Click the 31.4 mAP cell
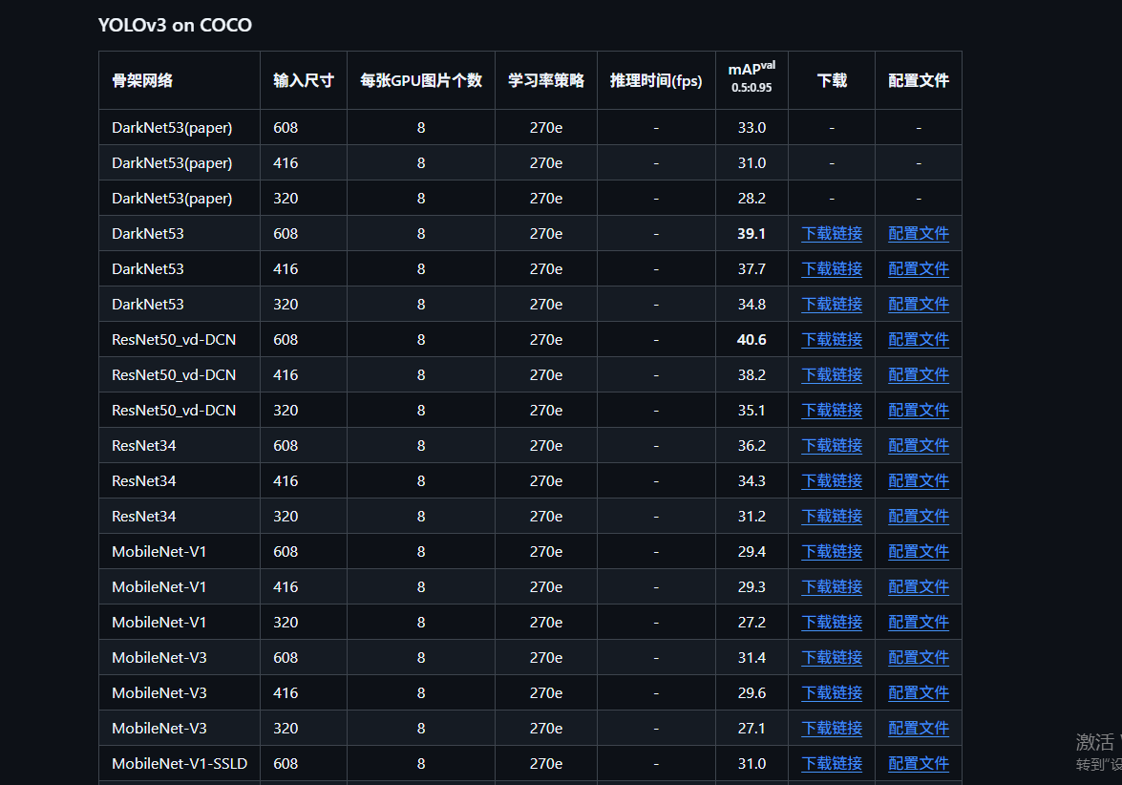1122x785 pixels. (752, 658)
